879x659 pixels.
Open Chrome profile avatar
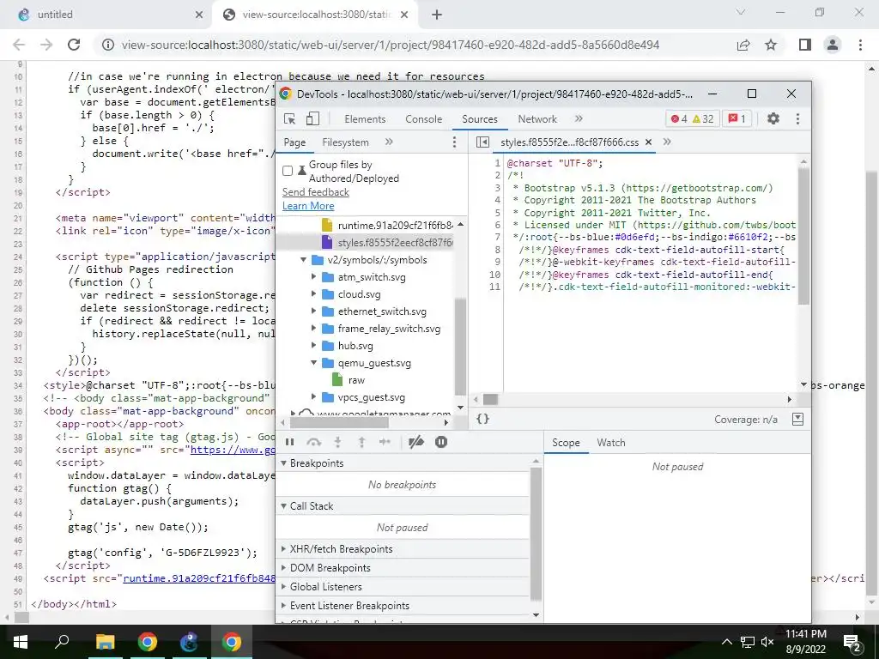point(833,45)
